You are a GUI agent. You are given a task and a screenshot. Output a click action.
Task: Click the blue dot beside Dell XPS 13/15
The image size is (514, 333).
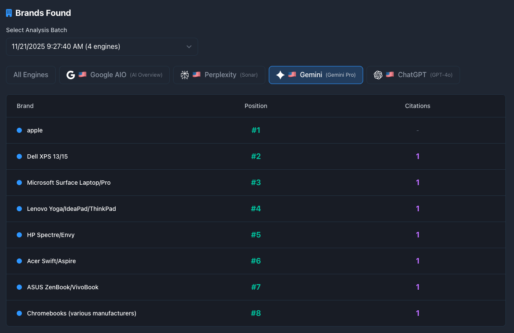point(19,156)
